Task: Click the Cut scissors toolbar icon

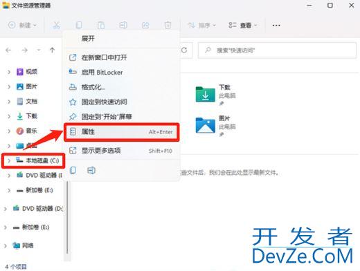Action: pyautogui.click(x=57, y=25)
